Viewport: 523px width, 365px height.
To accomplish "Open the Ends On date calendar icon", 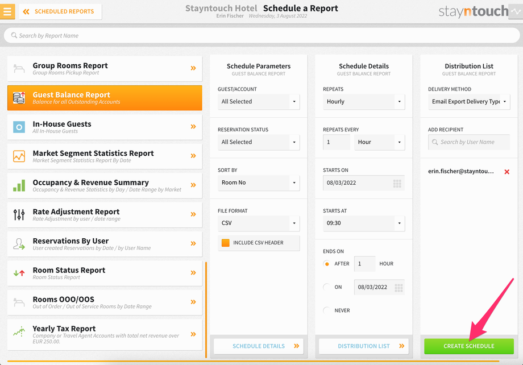I will pyautogui.click(x=399, y=288).
